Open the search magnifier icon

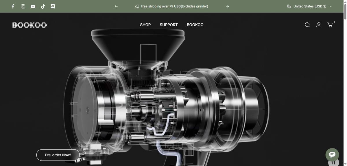pyautogui.click(x=307, y=25)
